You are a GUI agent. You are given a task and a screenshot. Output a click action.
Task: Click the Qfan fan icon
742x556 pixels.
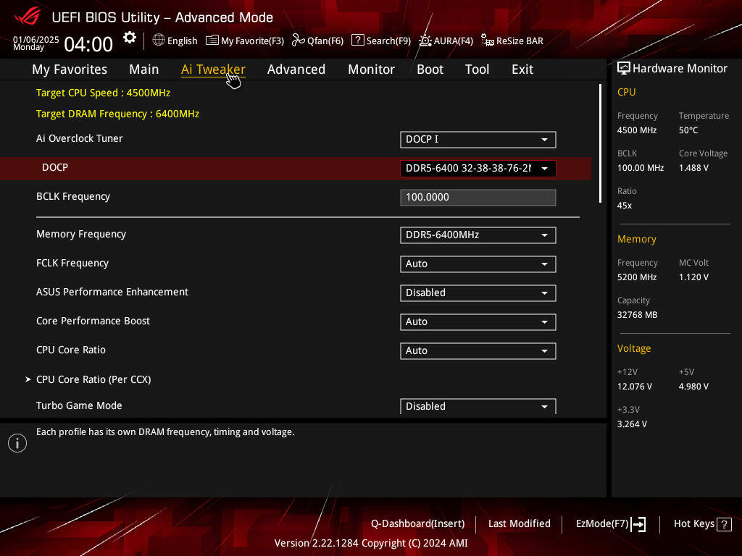click(298, 41)
